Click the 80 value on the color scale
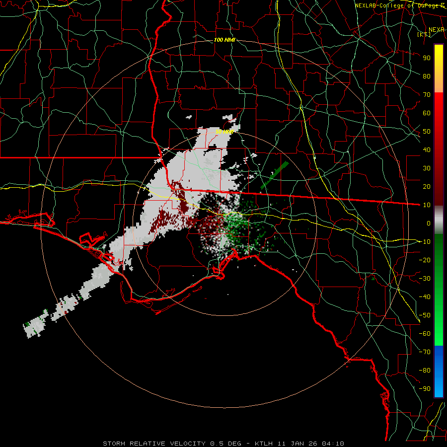Screen dimensions: 447x447 tap(427, 76)
